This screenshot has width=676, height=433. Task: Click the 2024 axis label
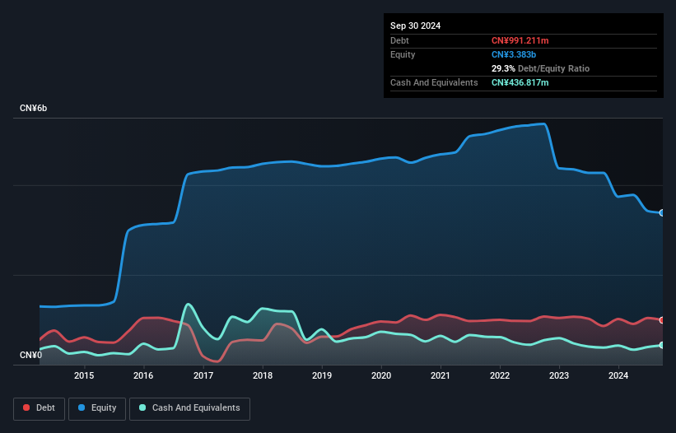tap(618, 375)
